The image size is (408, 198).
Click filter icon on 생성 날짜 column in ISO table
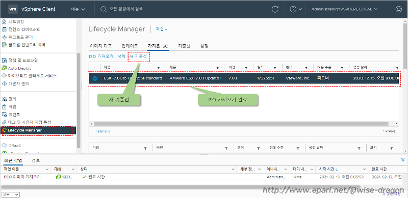coord(397,68)
